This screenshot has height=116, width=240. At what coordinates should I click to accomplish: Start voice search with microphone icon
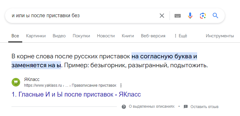(x=190, y=16)
